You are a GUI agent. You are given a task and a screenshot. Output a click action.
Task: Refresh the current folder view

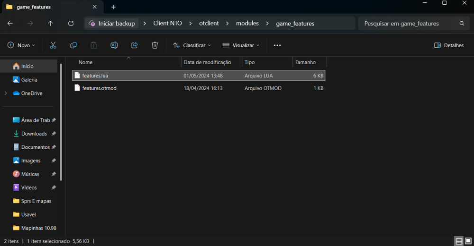pos(71,24)
